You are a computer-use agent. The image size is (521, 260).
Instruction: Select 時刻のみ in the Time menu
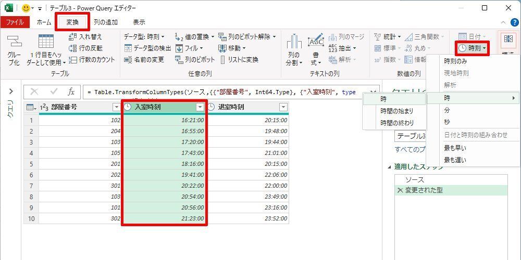[455, 61]
